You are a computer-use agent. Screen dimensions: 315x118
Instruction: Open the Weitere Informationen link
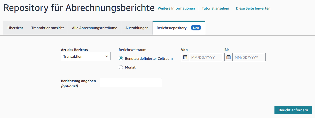pos(176,8)
